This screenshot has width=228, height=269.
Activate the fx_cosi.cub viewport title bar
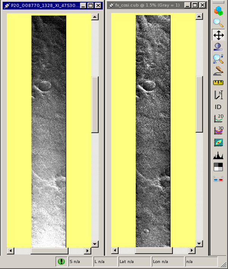coord(144,6)
